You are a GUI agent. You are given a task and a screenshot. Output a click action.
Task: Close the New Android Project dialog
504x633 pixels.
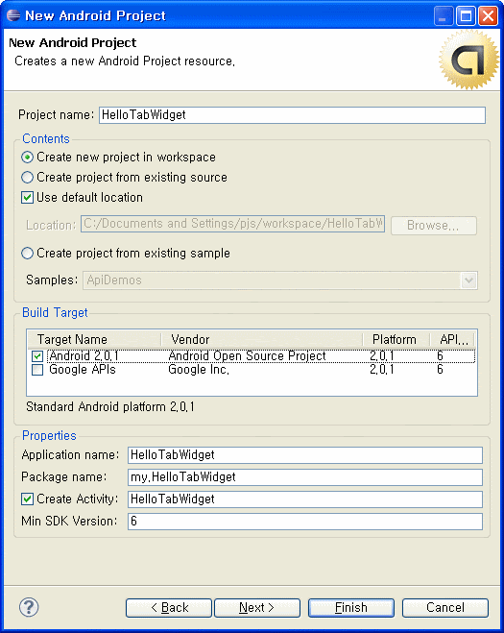(488, 16)
